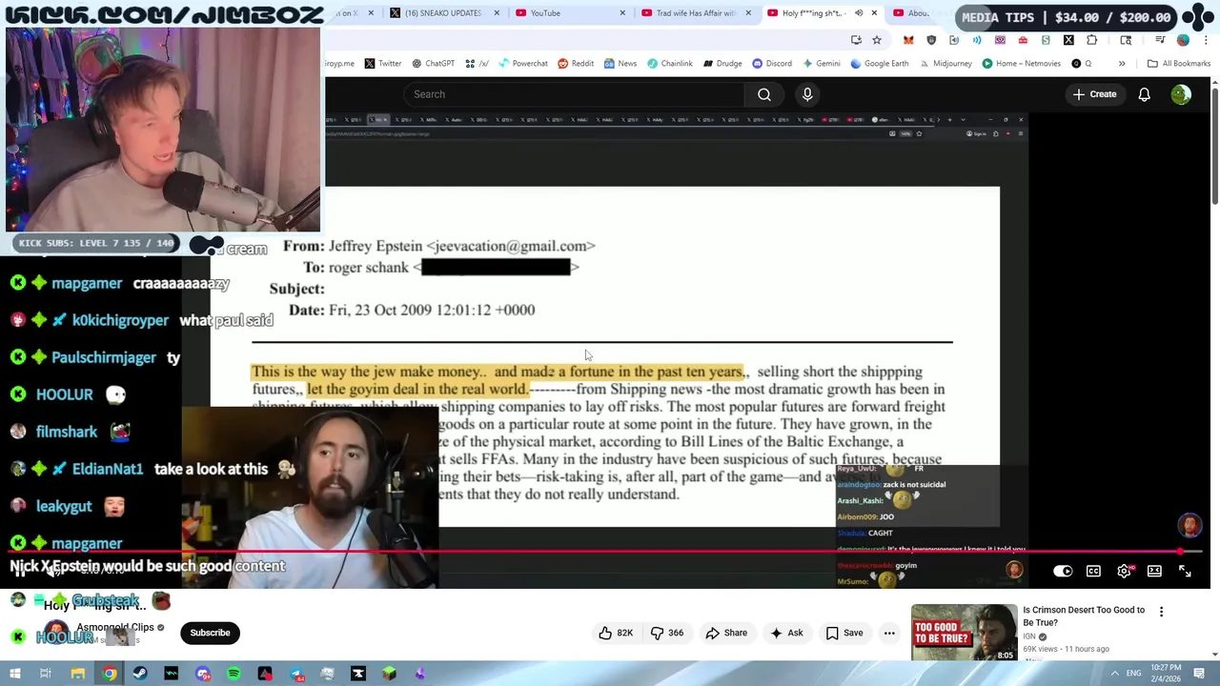
Task: Pause the video playback
Action: click(19, 571)
